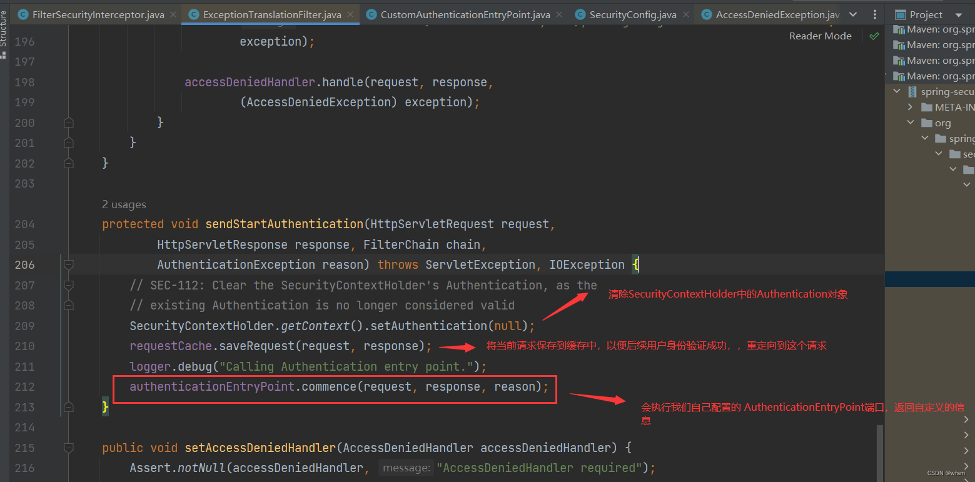
Task: Collapse the fold marker at line 213
Action: [69, 407]
